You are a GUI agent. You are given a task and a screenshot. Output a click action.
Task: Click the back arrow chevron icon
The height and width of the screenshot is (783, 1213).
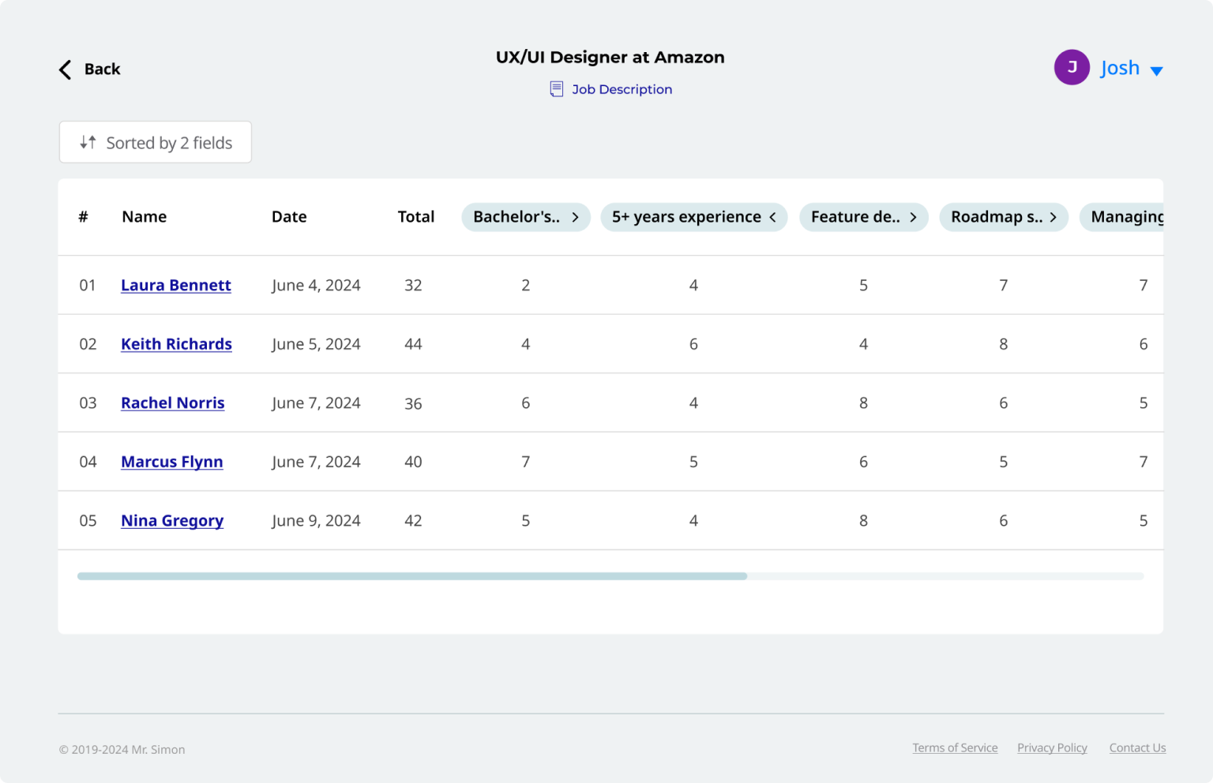point(65,69)
